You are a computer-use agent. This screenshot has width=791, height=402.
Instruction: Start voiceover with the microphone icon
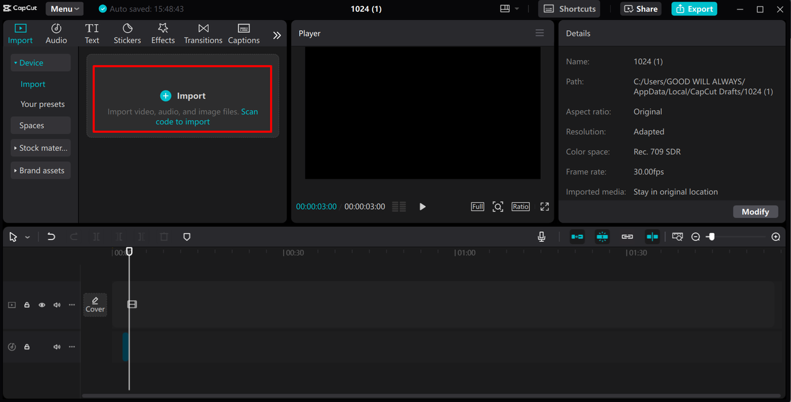[x=541, y=237]
